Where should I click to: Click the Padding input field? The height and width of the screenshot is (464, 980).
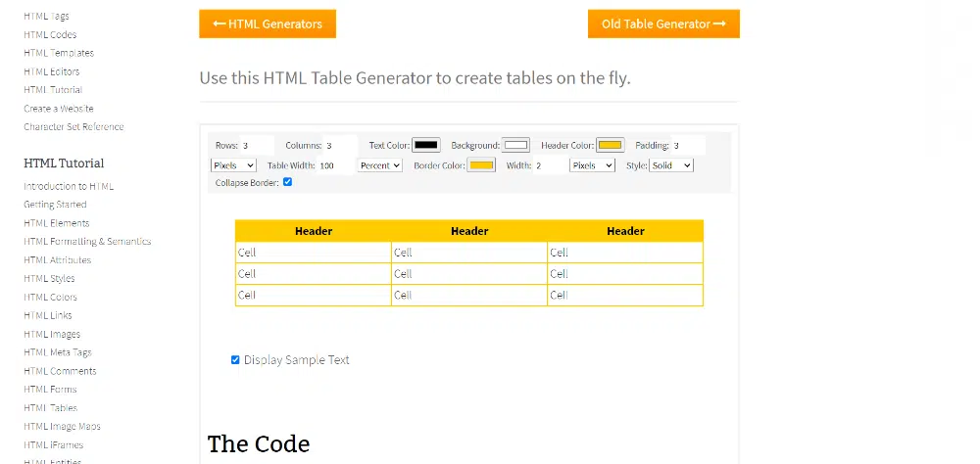[x=687, y=145]
